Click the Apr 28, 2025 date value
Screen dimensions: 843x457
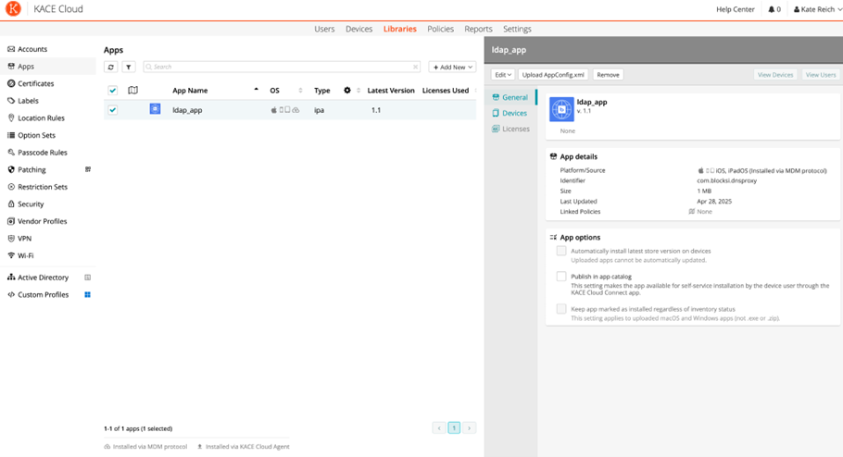coord(714,202)
